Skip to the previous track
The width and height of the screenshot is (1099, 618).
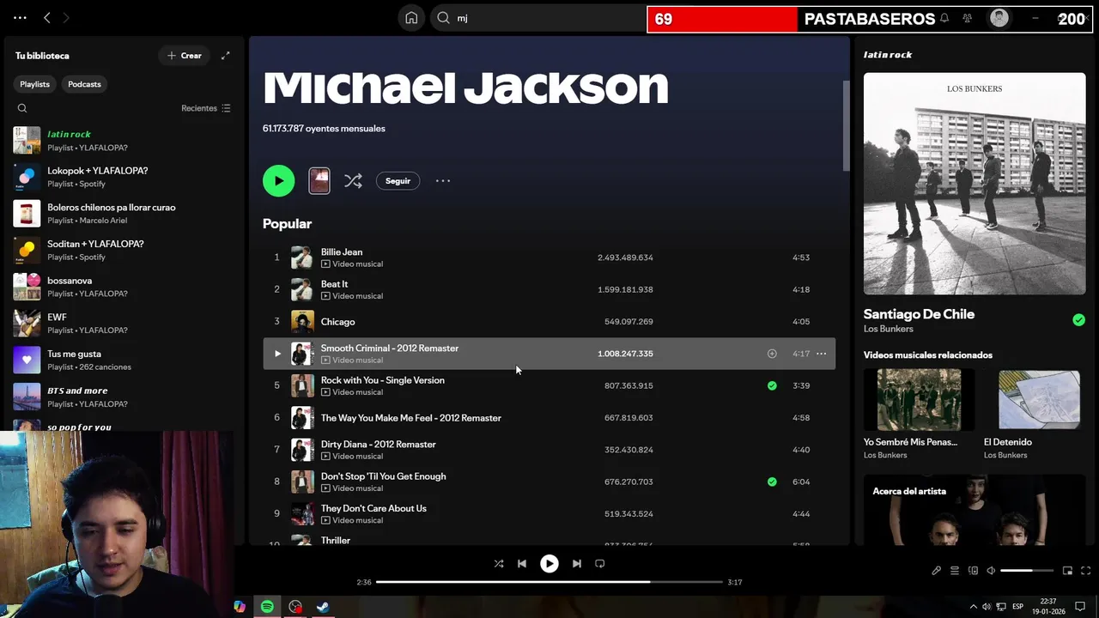tap(522, 564)
